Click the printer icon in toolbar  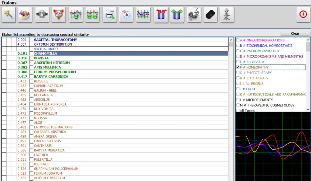[x=109, y=15]
